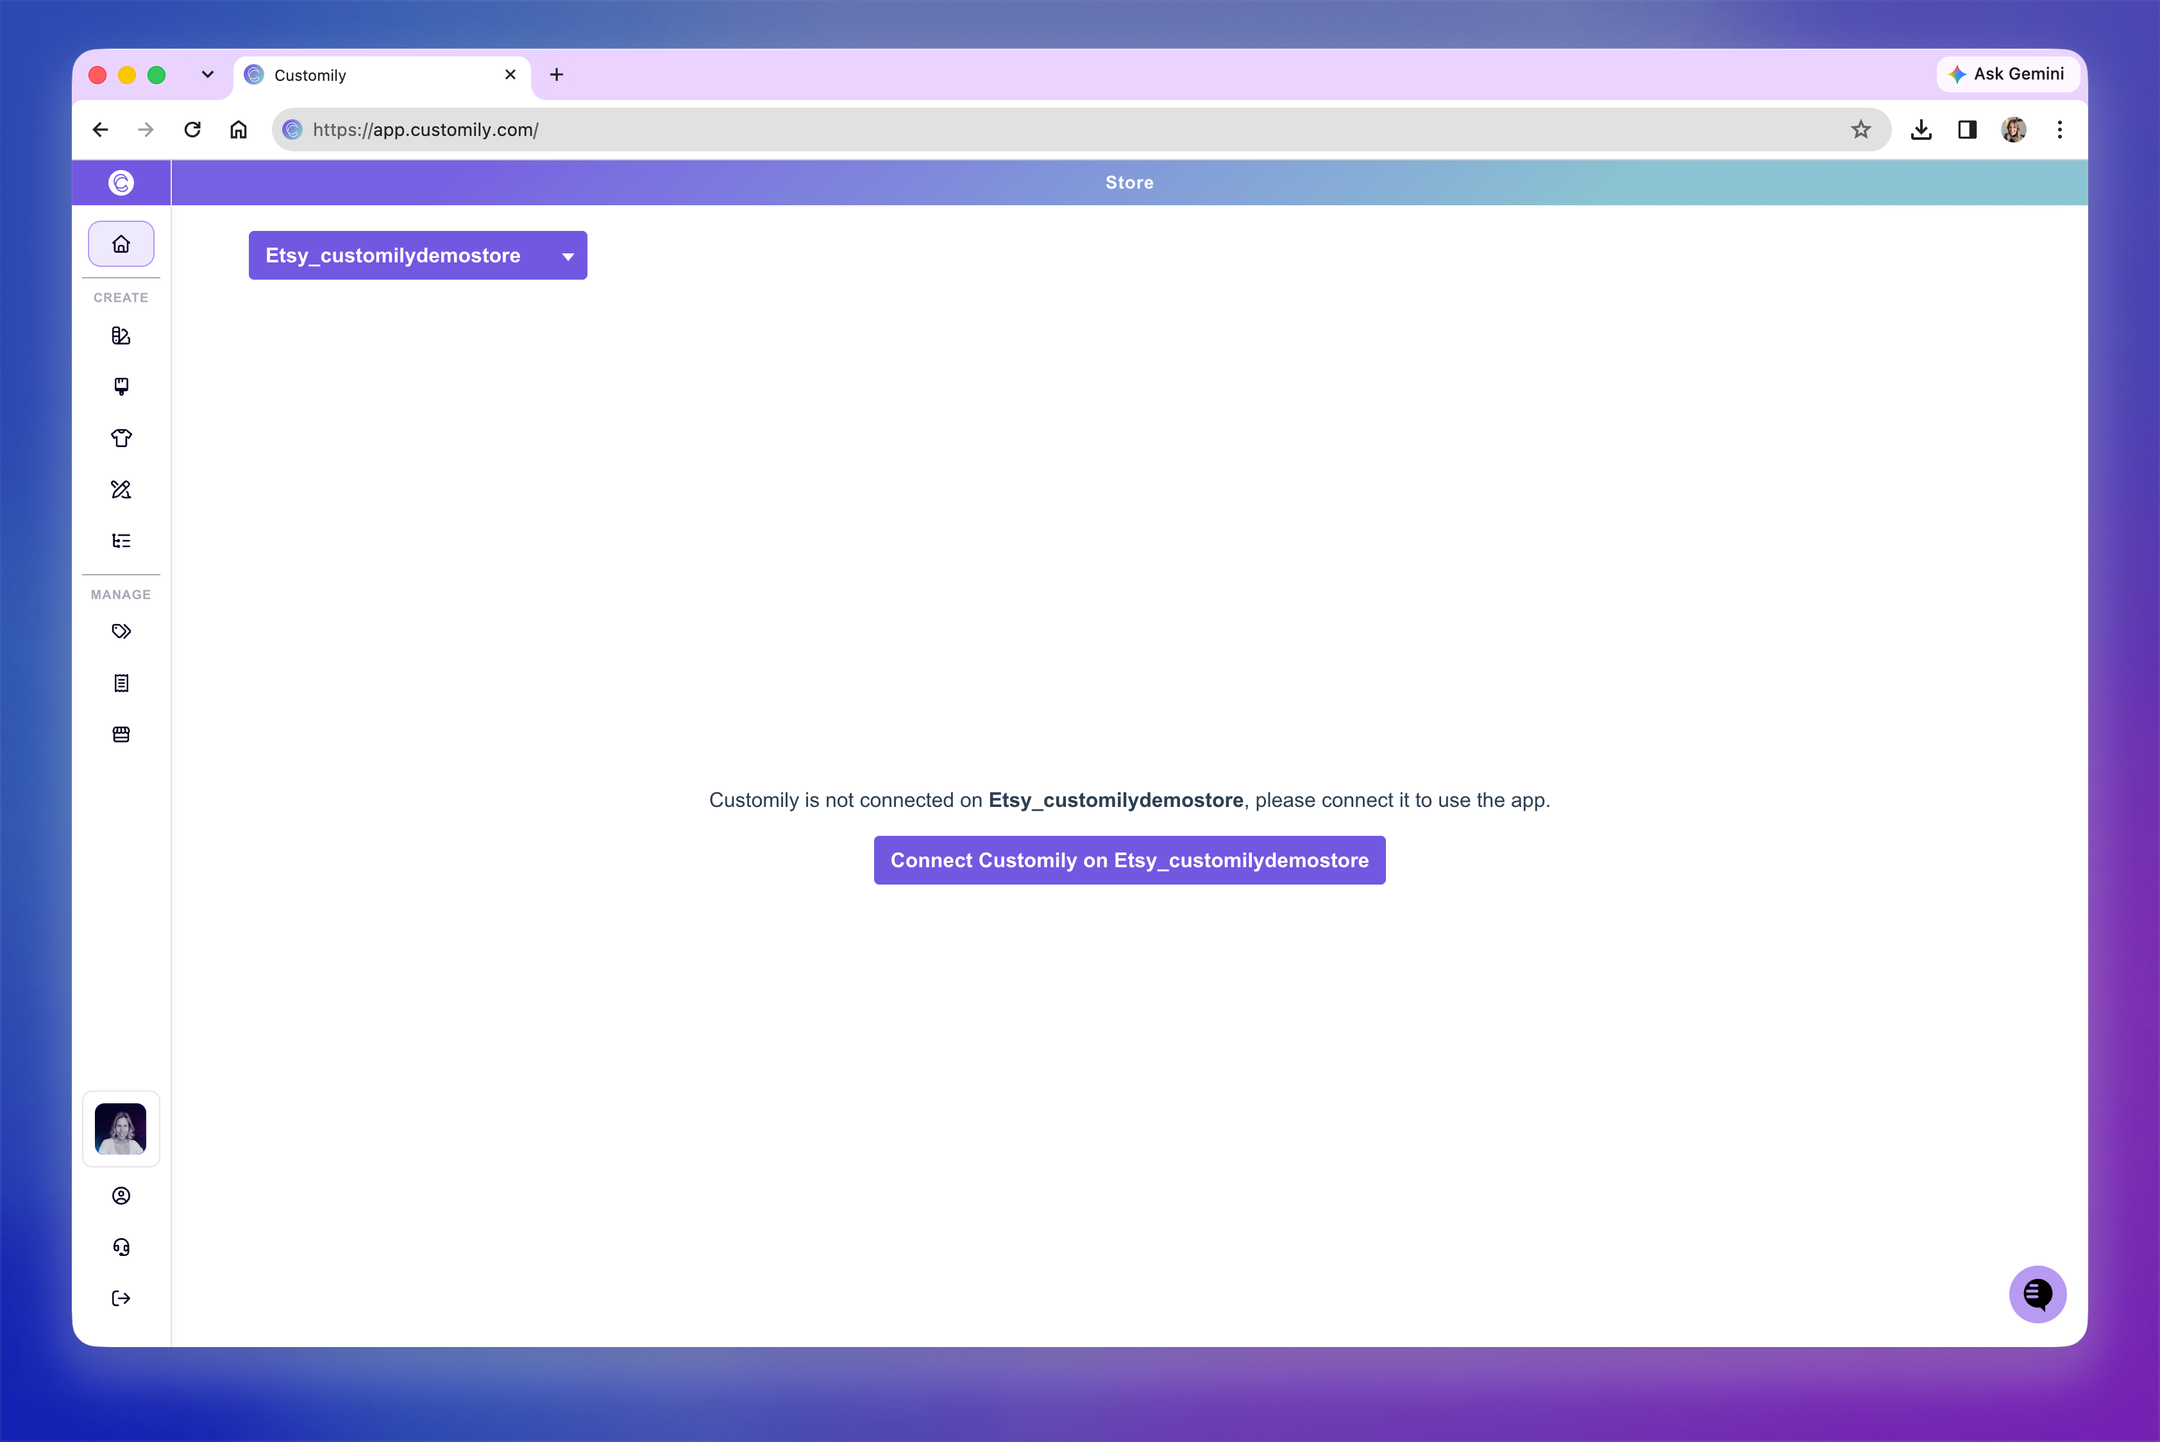Open the option sets list icon

click(121, 541)
